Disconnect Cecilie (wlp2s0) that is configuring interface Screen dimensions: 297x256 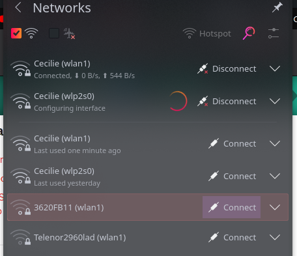(227, 101)
